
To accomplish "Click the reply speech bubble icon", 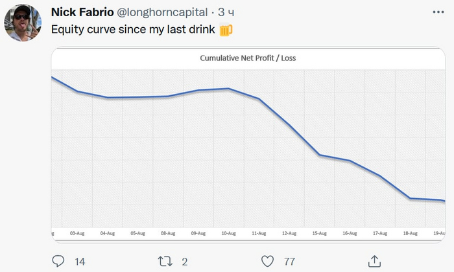I will pos(58,261).
